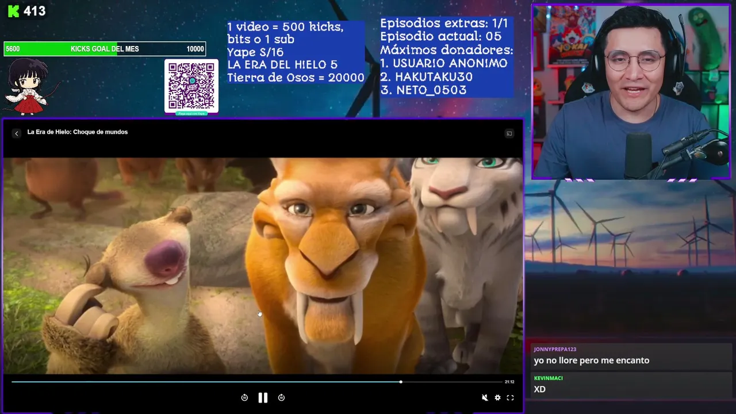The height and width of the screenshot is (414, 736).
Task: Click chat username JONNYPREPA123
Action: [555, 349]
